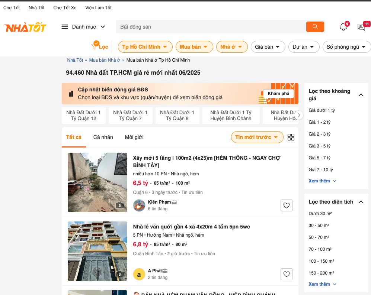Select the Tất cả tab
Image resolution: width=371 pixels, height=295 pixels.
(x=74, y=137)
